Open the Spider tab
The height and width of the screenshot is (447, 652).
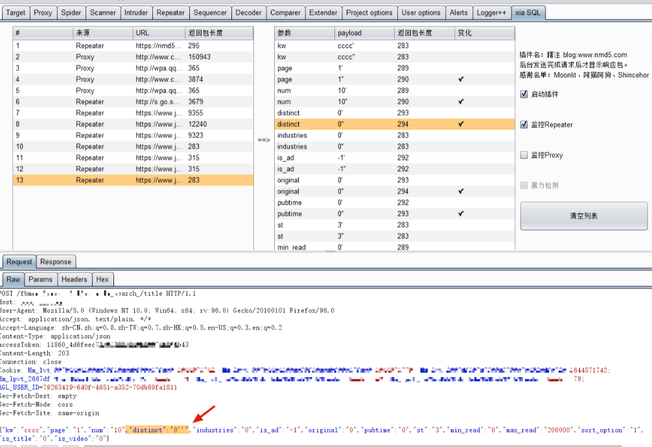click(71, 12)
